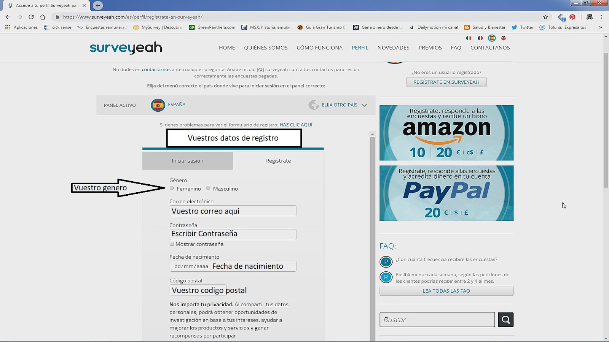Open the Guía Gran Turismo bookmark
609x342 pixels.
tap(321, 27)
